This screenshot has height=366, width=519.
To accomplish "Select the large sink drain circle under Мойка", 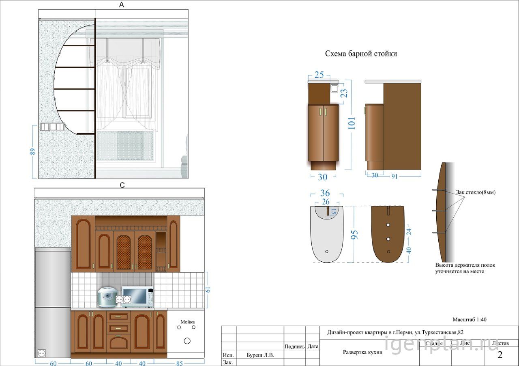I will tap(187, 341).
